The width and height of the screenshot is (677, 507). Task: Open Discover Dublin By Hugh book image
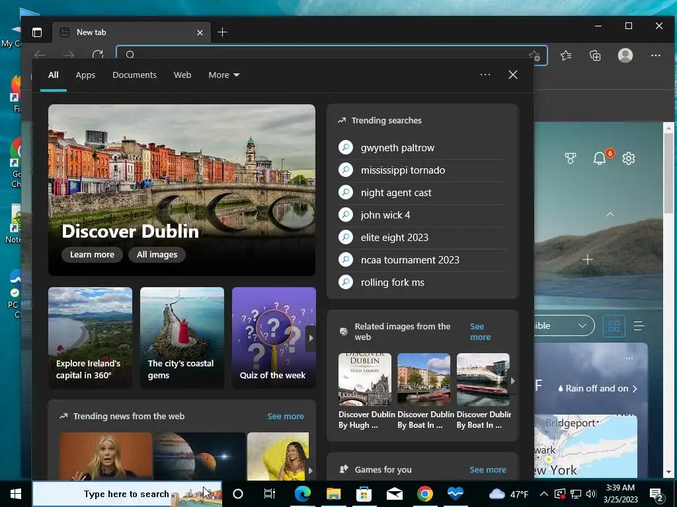point(365,380)
